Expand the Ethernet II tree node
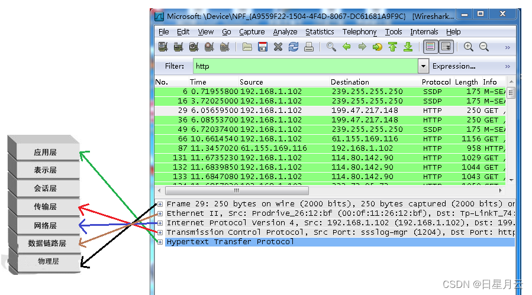 [160, 213]
